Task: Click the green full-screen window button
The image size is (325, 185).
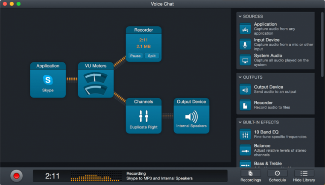Action: [18, 4]
